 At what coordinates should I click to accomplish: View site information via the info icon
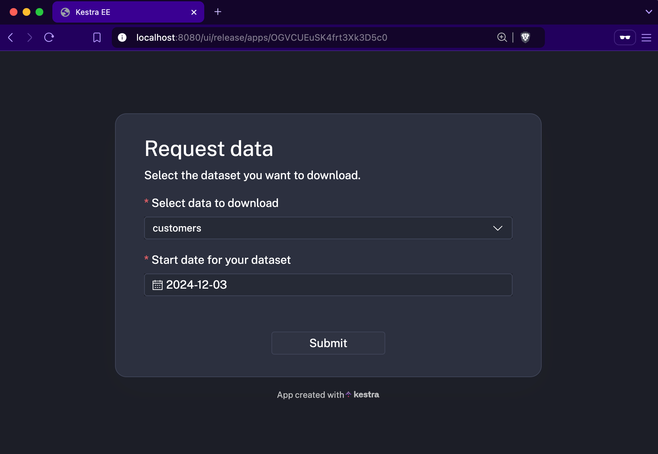pos(122,37)
